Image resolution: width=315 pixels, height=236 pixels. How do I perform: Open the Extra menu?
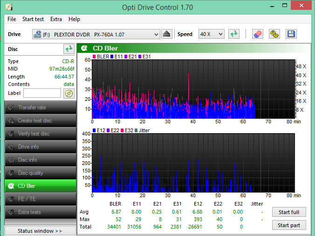tap(56, 19)
